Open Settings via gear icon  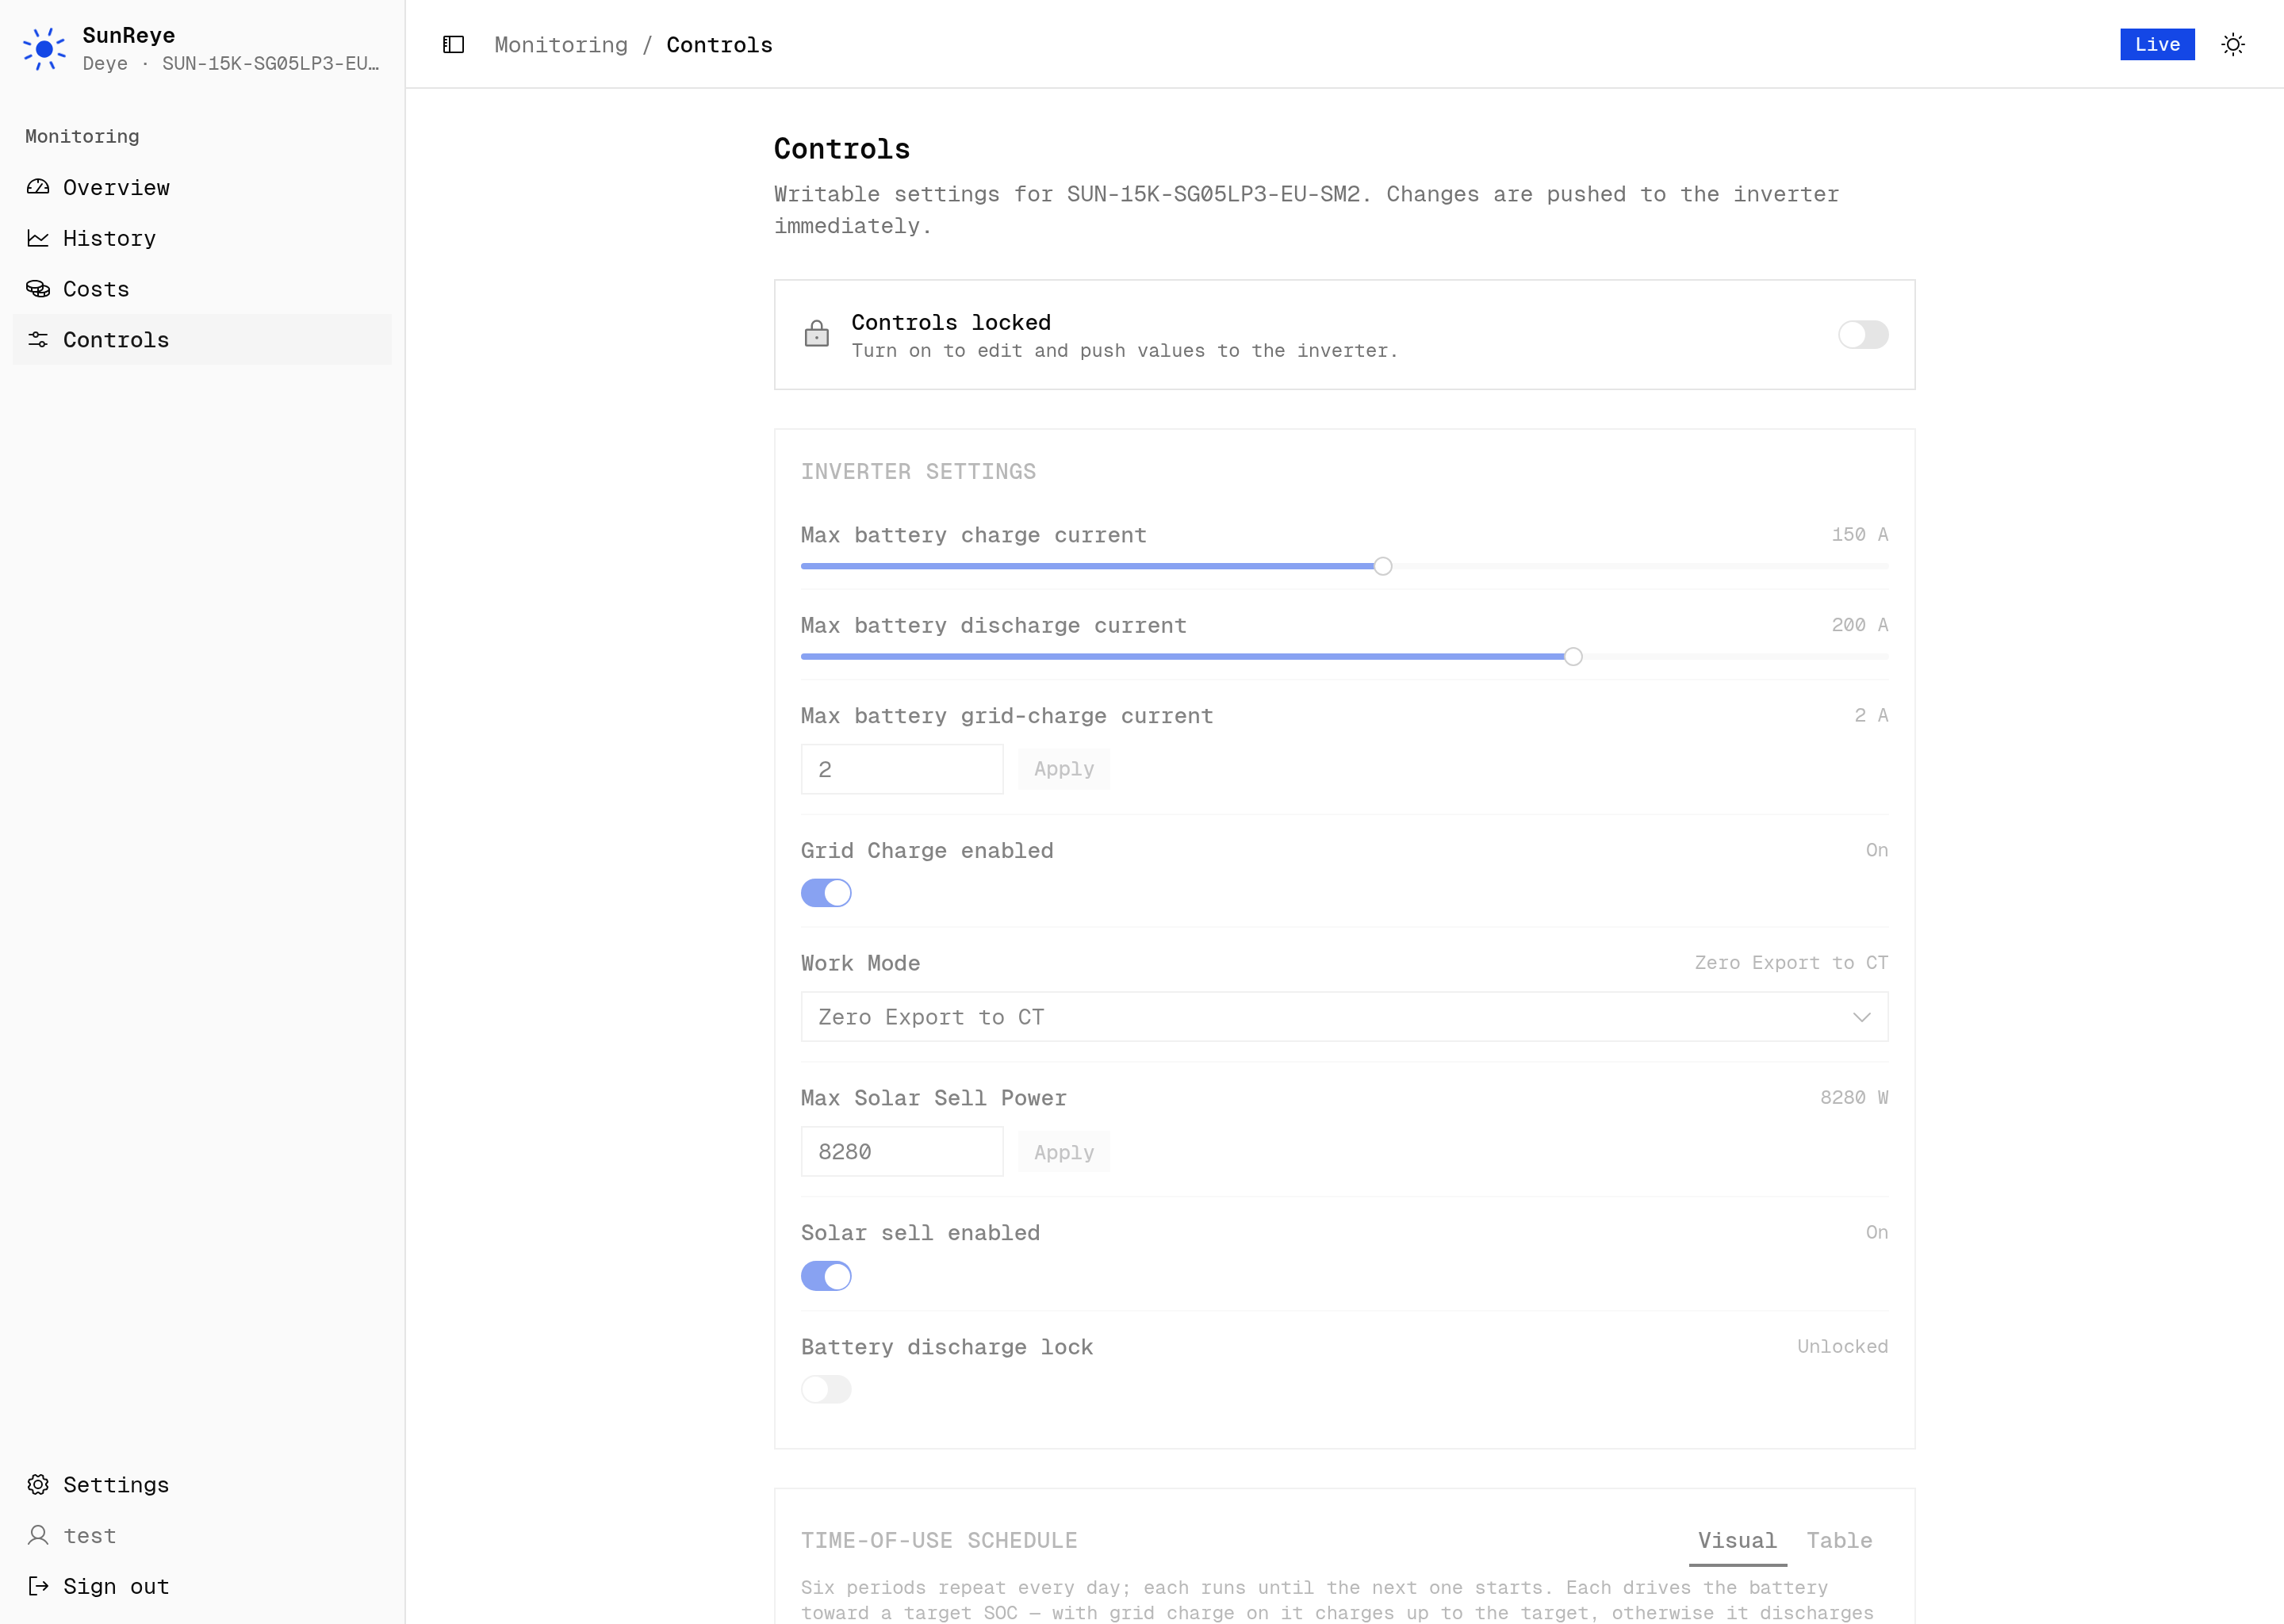pos(38,1484)
